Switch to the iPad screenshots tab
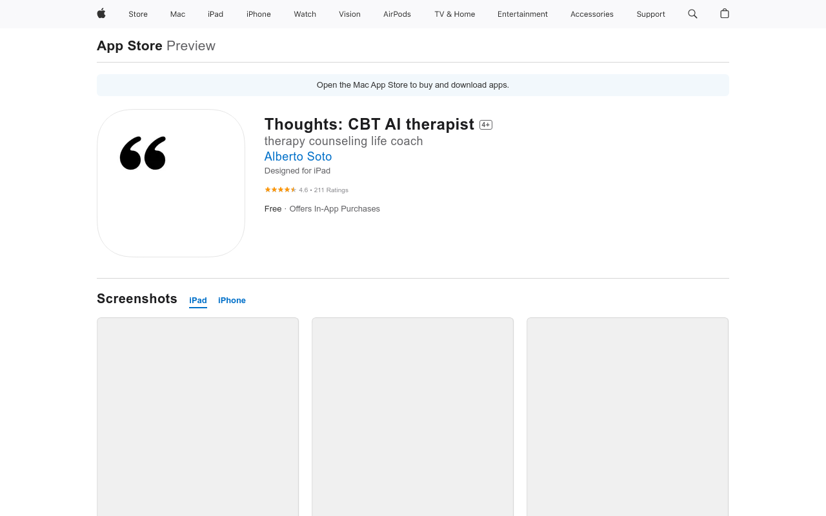 [x=198, y=301]
